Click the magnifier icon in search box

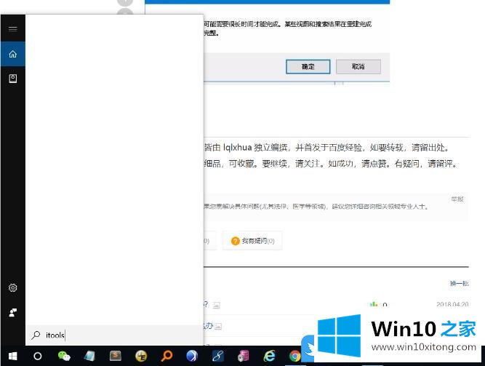[36, 335]
